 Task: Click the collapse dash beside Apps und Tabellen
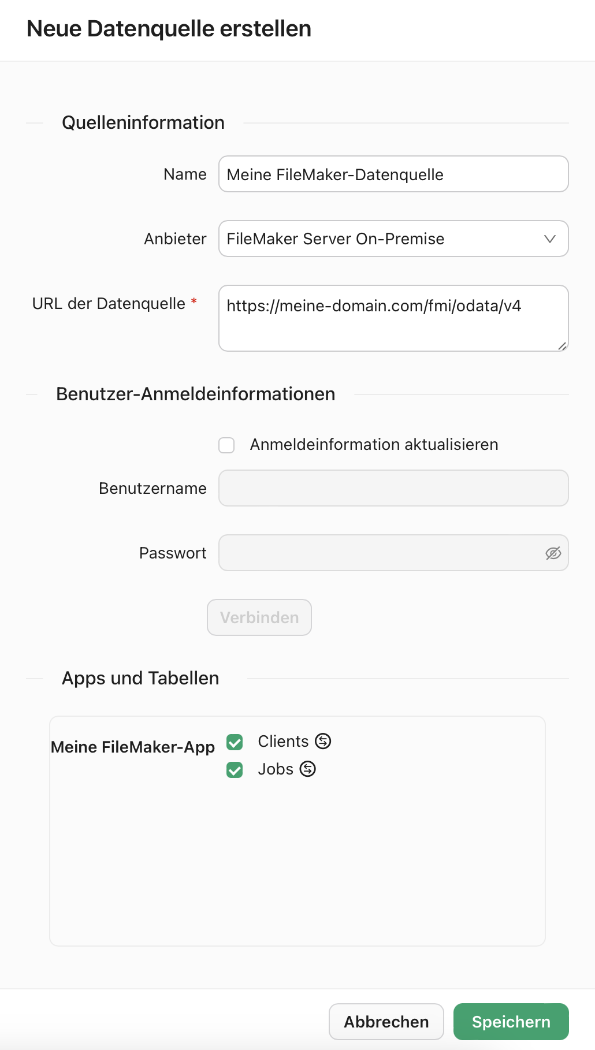pos(36,678)
